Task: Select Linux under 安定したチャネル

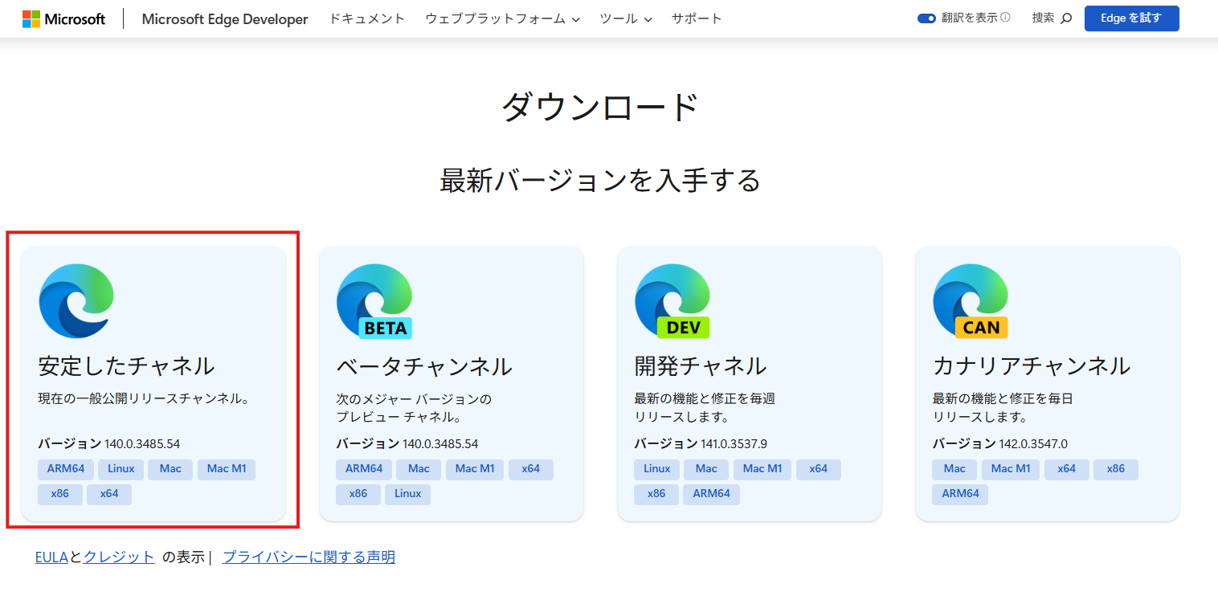Action: click(x=121, y=469)
